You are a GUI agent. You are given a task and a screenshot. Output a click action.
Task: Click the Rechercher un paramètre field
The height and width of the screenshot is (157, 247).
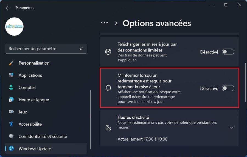43,48
